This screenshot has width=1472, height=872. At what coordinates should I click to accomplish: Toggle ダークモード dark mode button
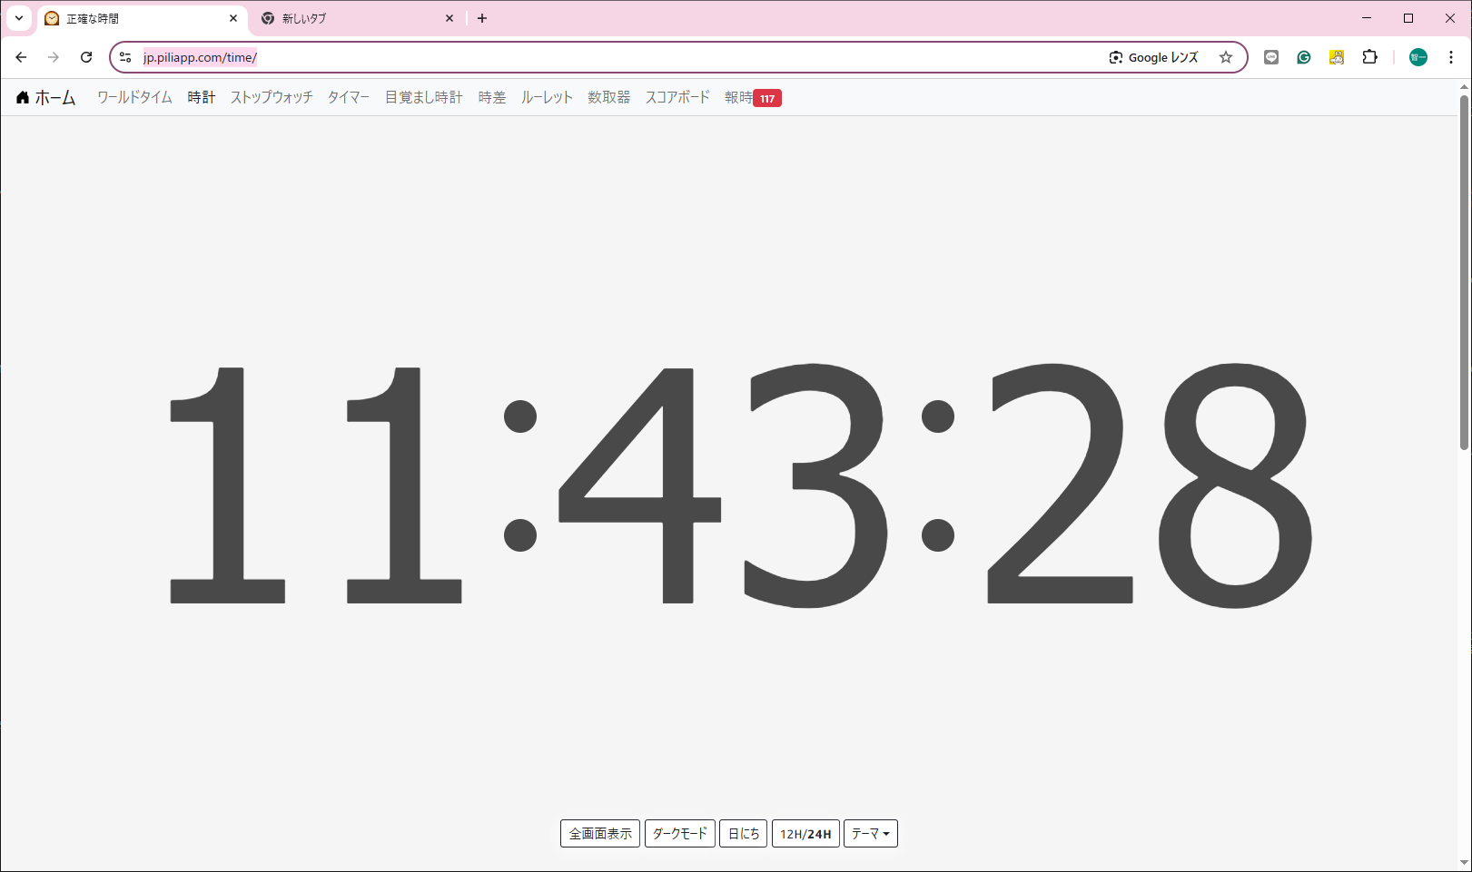(679, 833)
